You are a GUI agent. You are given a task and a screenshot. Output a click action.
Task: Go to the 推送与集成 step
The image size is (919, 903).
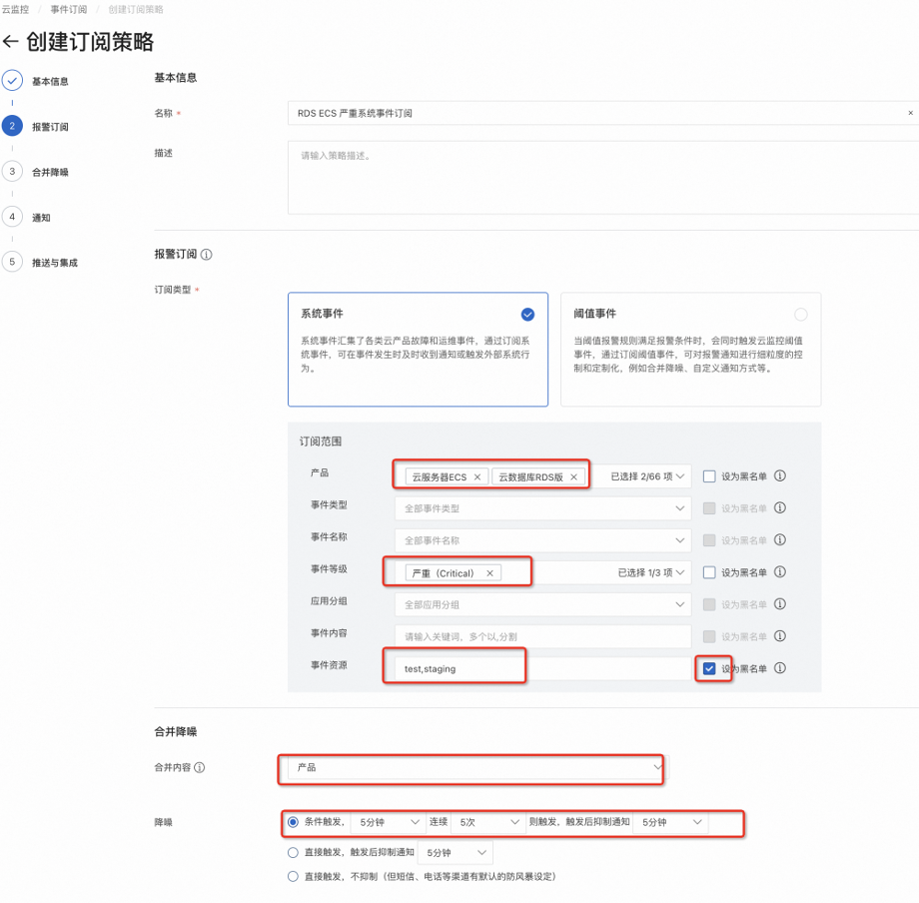[54, 263]
